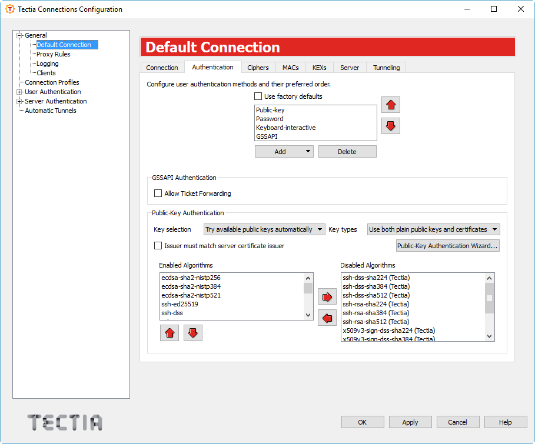Toggle Allow Ticket Forwarding
The width and height of the screenshot is (535, 444).
pyautogui.click(x=158, y=192)
